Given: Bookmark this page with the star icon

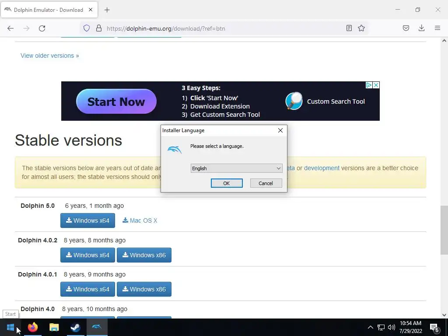Looking at the screenshot, I should [x=361, y=28].
